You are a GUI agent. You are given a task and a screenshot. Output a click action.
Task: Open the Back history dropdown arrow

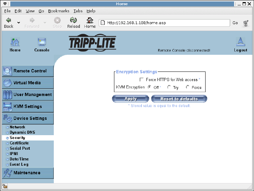(19, 22)
